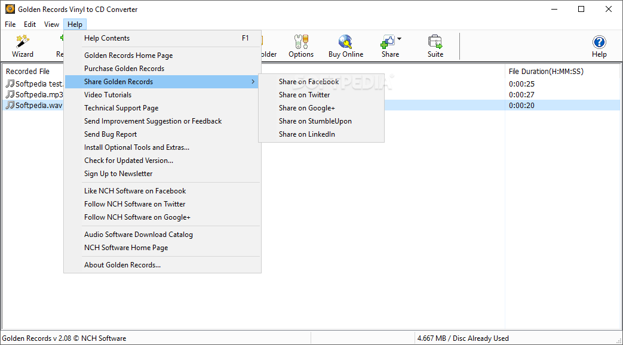Close the open Help menu

[75, 24]
